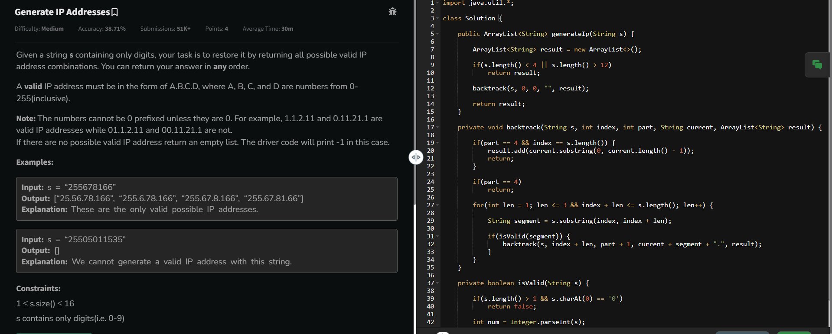Click the panel resize splitter handle
832x334 pixels.
pos(415,157)
